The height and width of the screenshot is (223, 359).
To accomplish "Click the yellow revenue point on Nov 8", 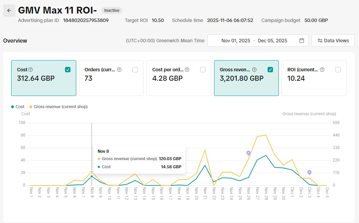I will [92, 172].
